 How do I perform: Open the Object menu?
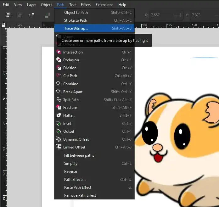point(46,5)
